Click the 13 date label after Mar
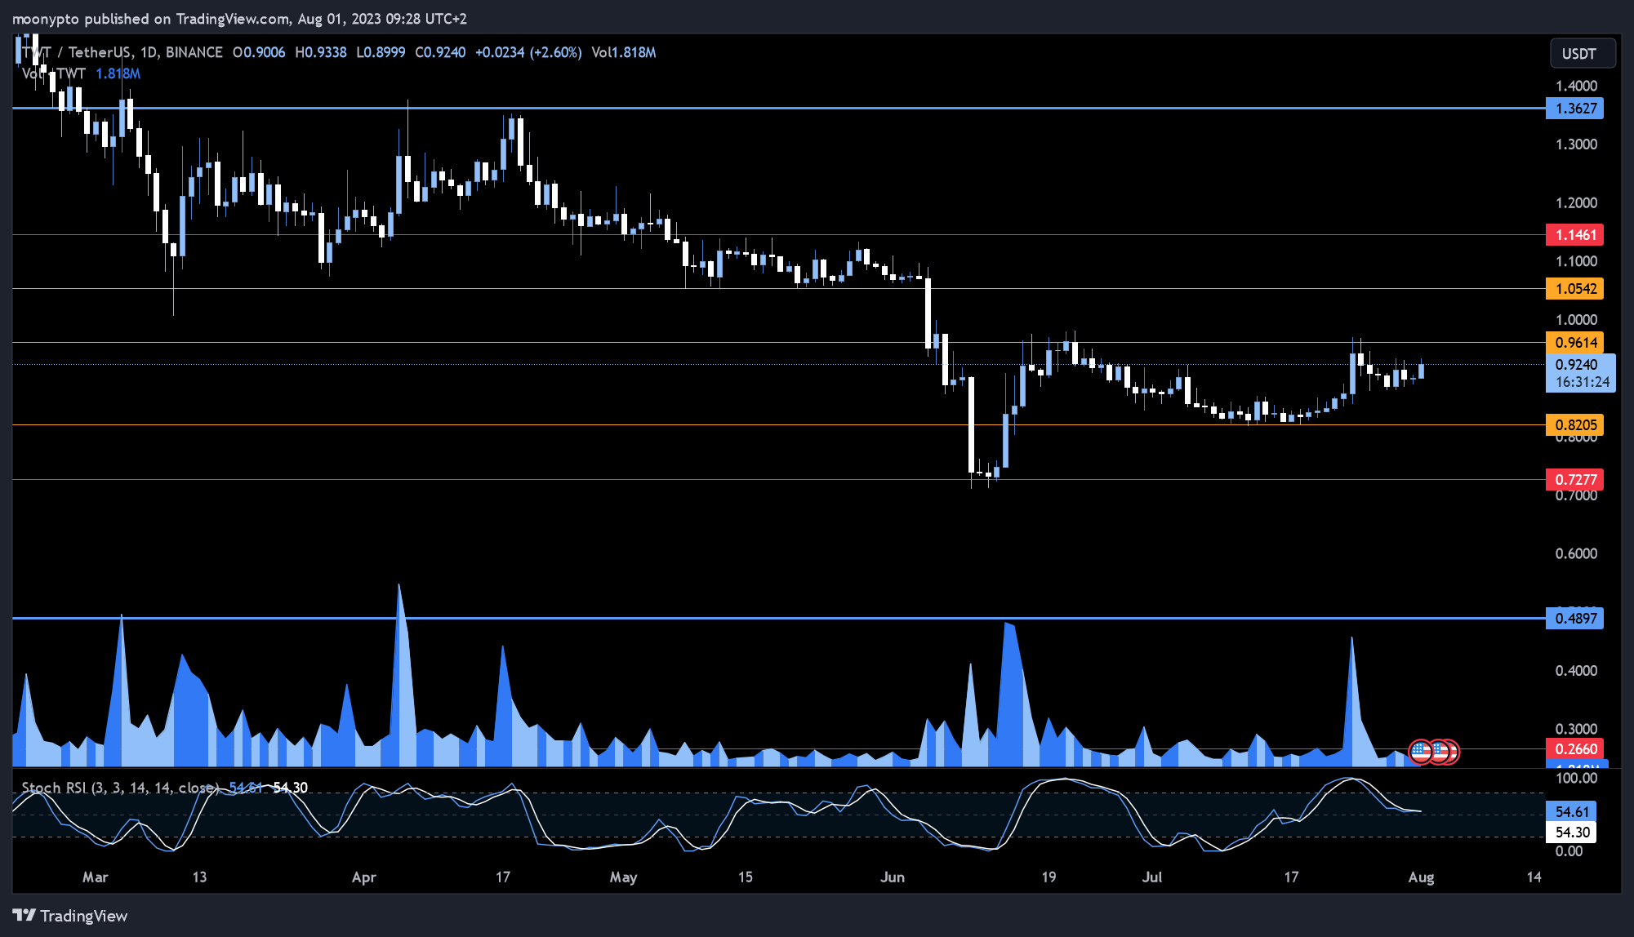The height and width of the screenshot is (937, 1634). pos(199,877)
